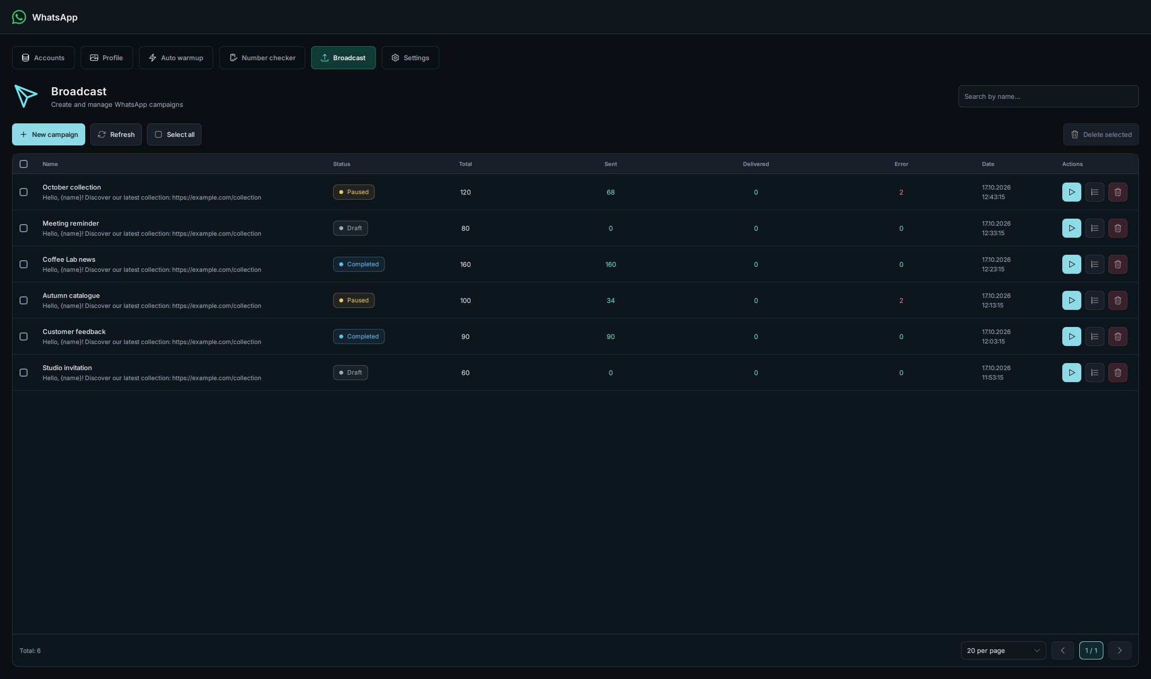Viewport: 1151px width, 679px height.
Task: Click the WhatsApp logo icon
Action: pos(19,17)
